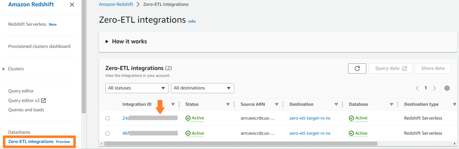The height and width of the screenshot is (149, 459).
Task: Click the table scrollbar left arrow
Action: coord(101,144)
